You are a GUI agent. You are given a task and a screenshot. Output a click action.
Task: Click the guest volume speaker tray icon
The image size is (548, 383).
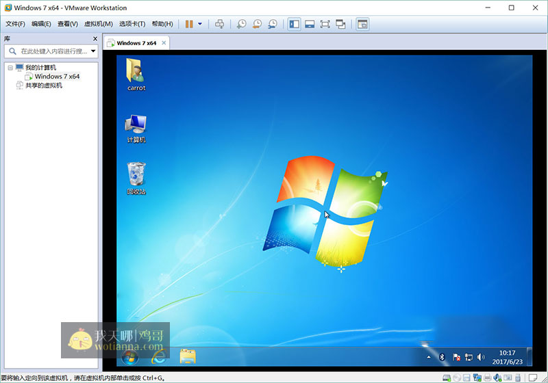pyautogui.click(x=481, y=357)
